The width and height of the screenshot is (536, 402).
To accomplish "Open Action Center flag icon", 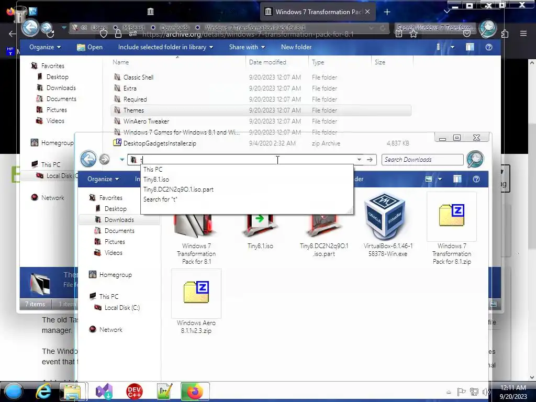I will (461, 392).
